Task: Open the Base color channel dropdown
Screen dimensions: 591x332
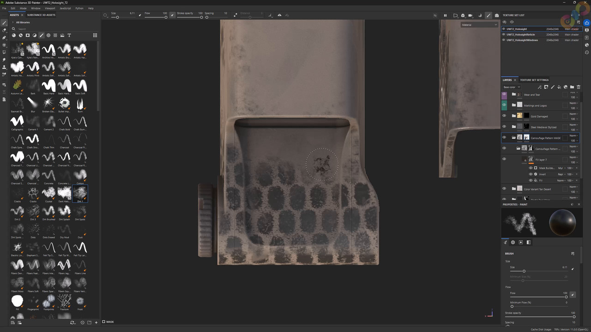Action: coord(512,87)
